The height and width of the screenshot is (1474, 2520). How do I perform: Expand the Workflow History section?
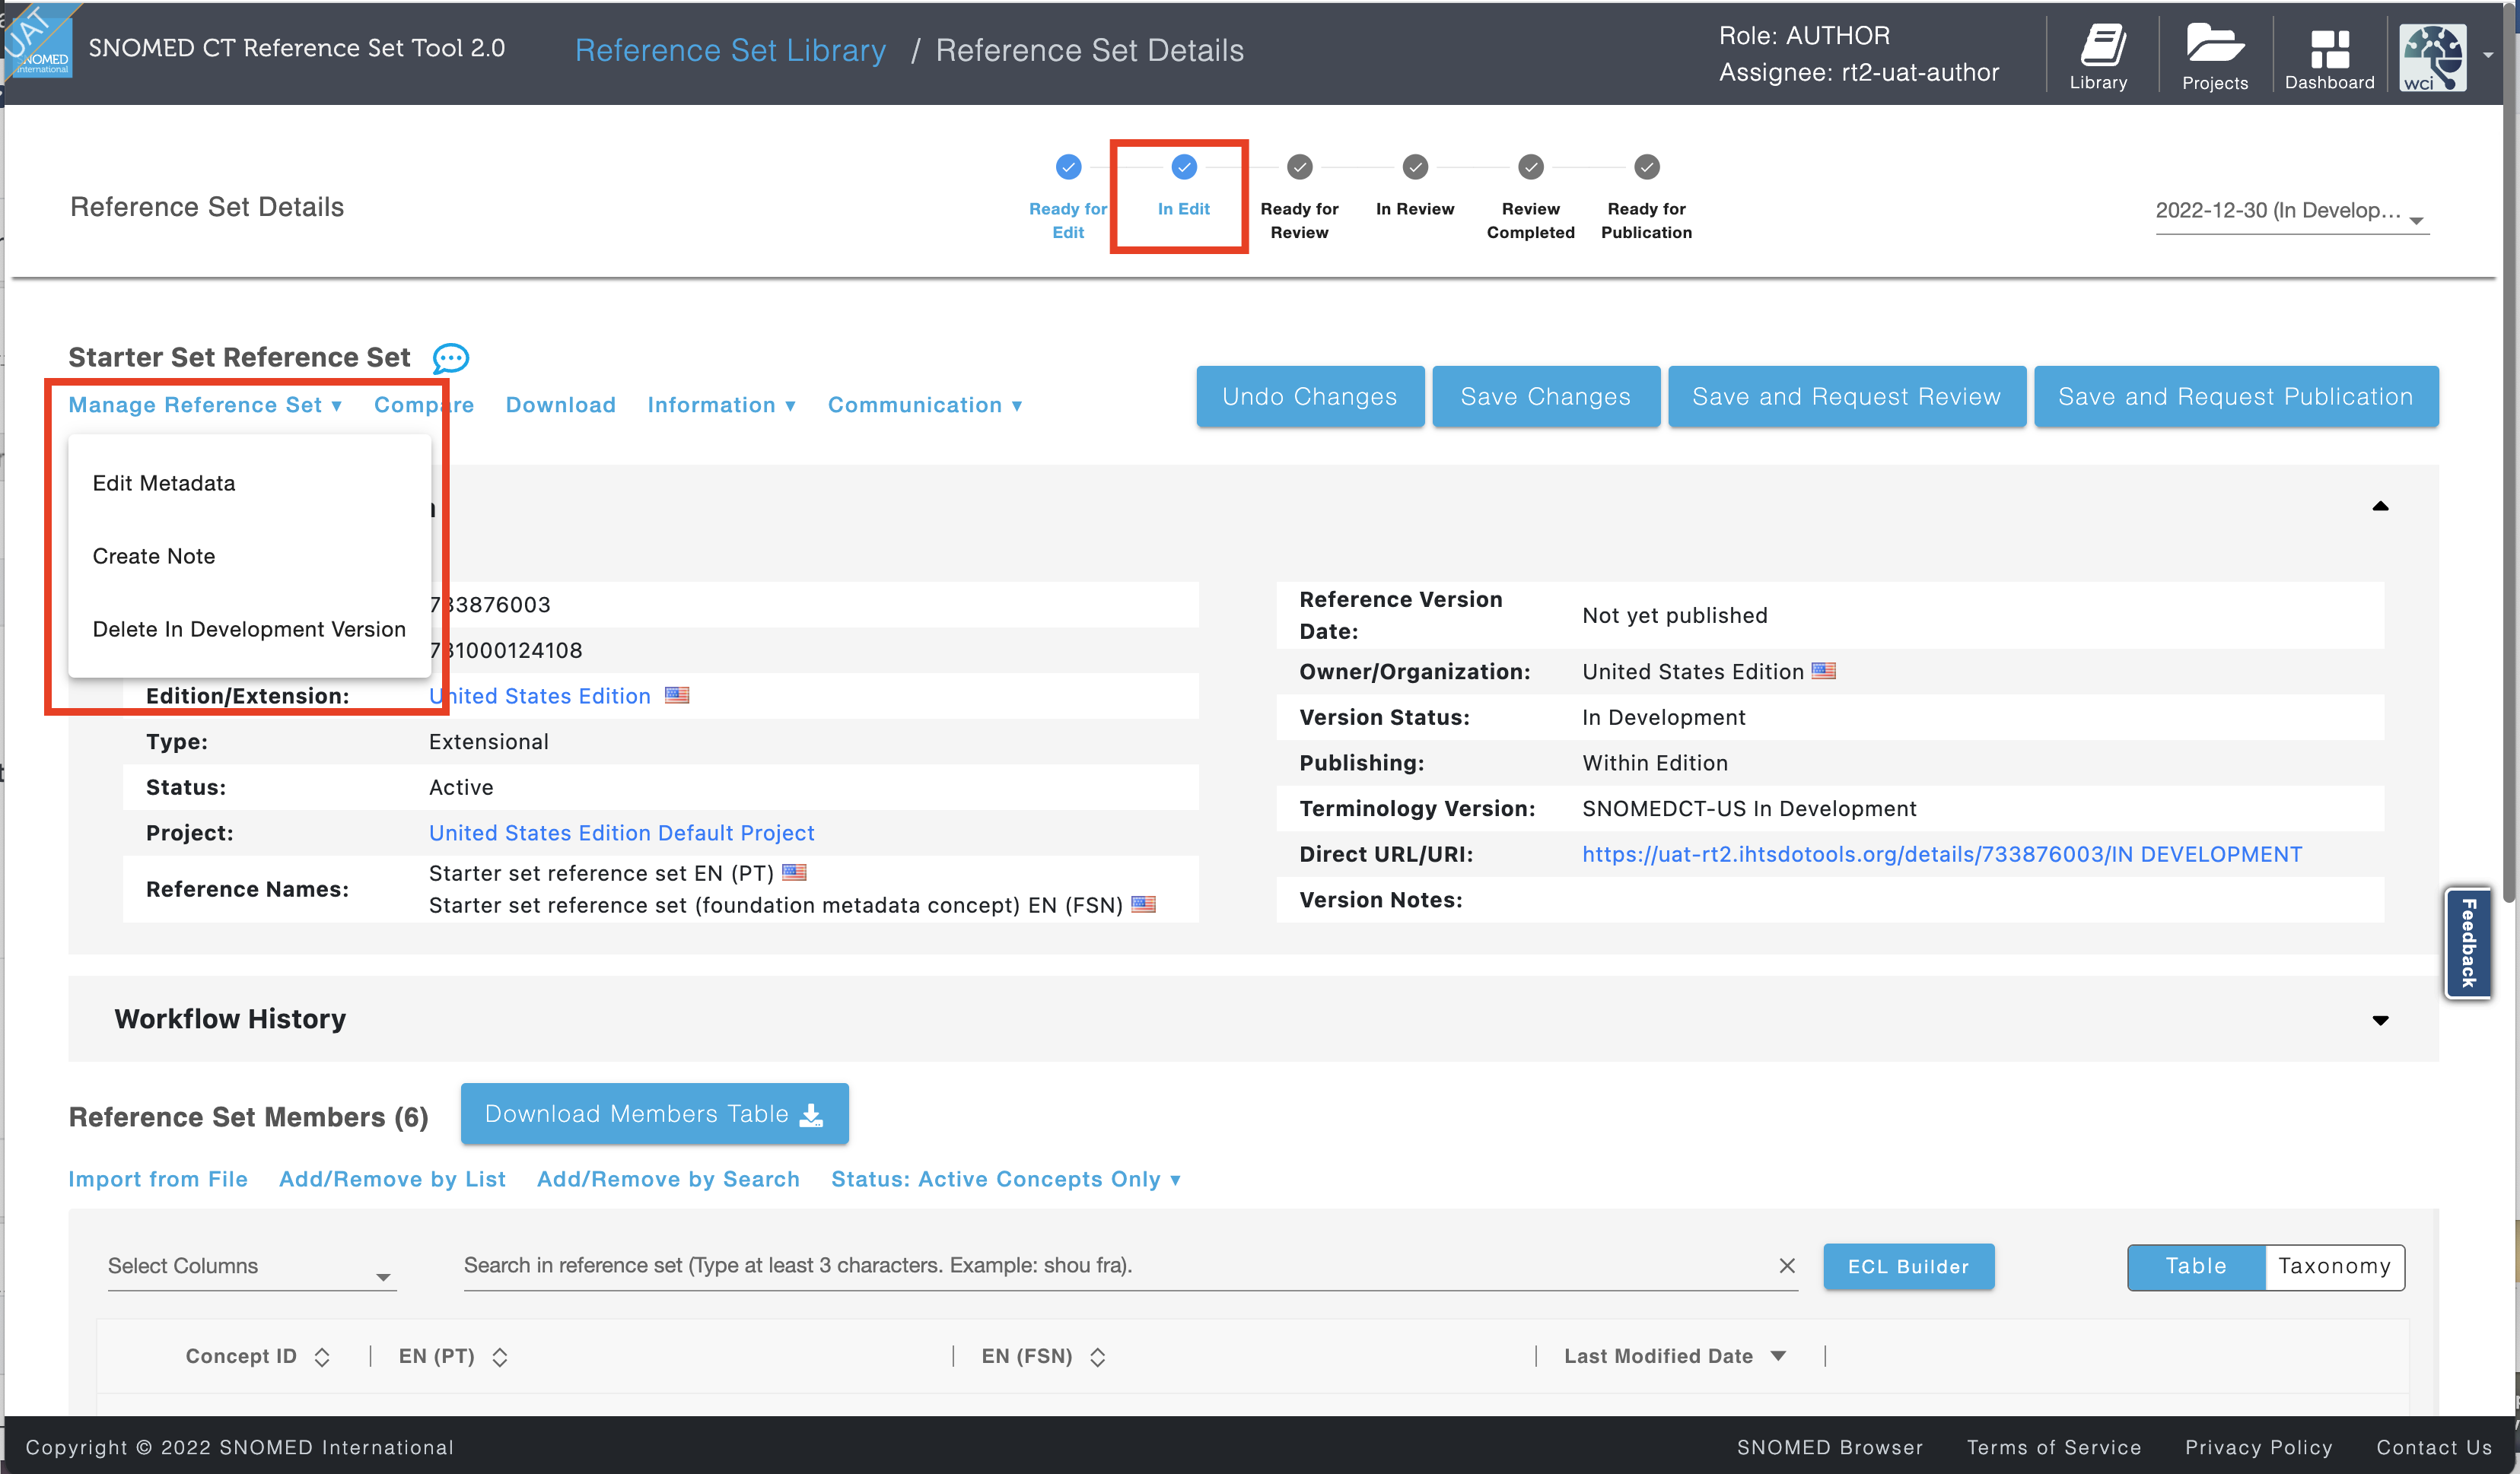(x=2380, y=1020)
